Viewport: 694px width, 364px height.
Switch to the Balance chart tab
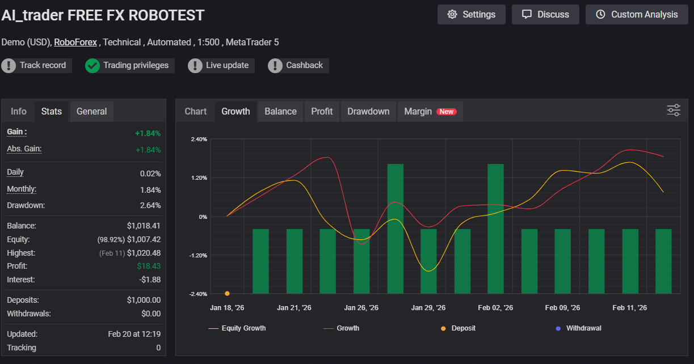coord(280,112)
